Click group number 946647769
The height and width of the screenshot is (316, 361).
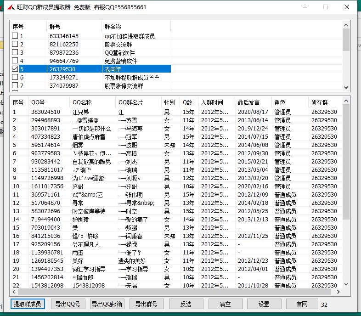pyautogui.click(x=64, y=61)
